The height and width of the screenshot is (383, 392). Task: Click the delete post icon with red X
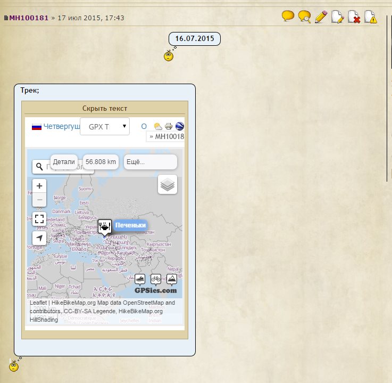pos(354,17)
